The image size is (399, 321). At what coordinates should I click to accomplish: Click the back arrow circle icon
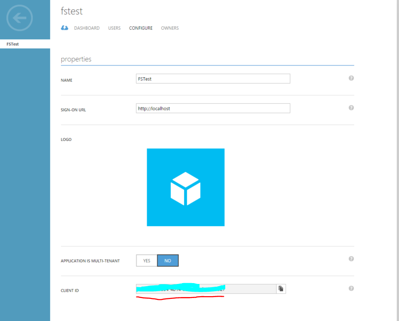pos(19,18)
